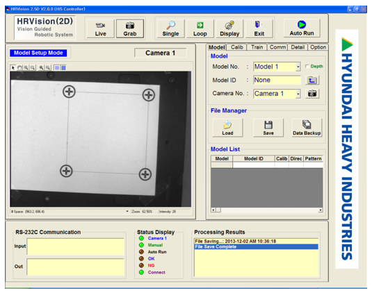372x293 pixels.
Task: Click the Model Setup Mode label
Action: pyautogui.click(x=38, y=53)
